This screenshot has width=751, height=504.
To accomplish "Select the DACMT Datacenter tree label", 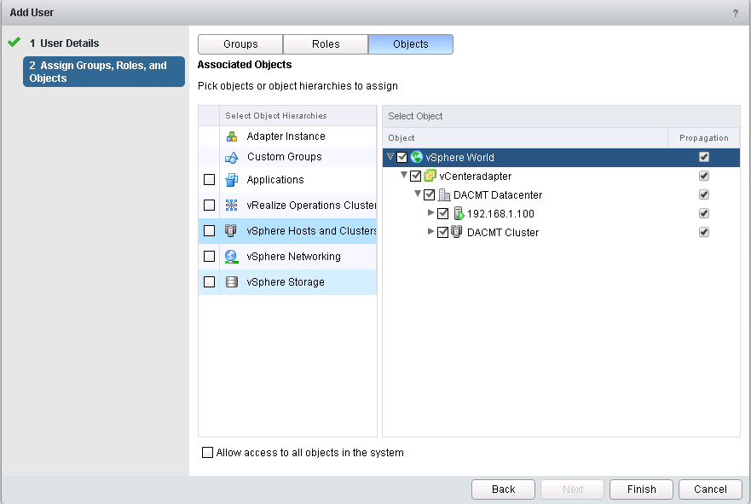I will (x=498, y=195).
